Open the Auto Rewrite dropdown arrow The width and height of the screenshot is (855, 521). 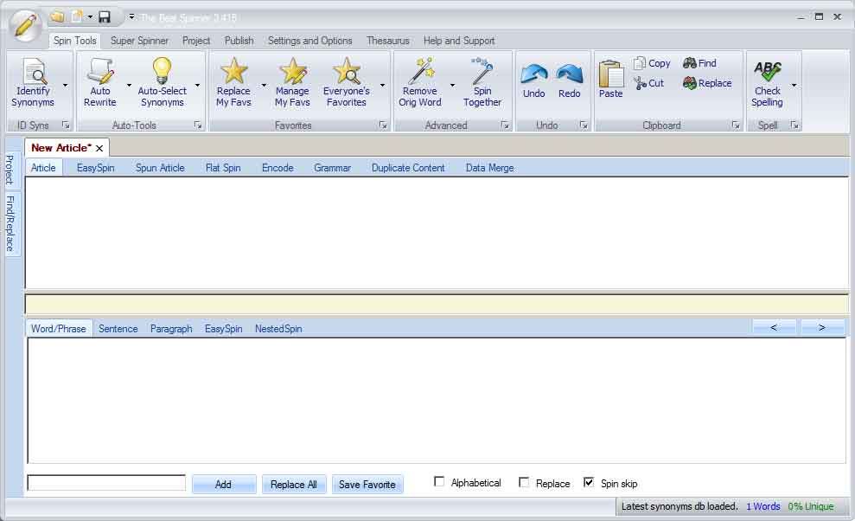pos(129,85)
